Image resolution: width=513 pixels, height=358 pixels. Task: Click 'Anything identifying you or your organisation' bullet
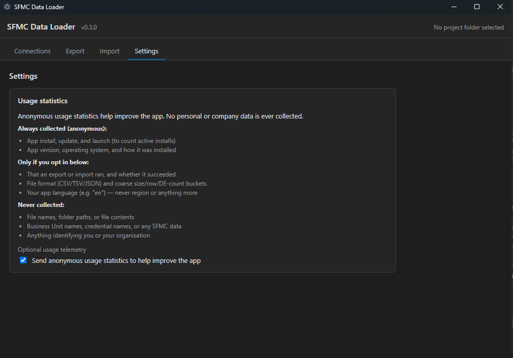click(x=89, y=235)
